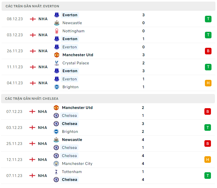Click the Crystal Palace club crest
Viewport: 217px width, 188px height.
[x=56, y=63]
